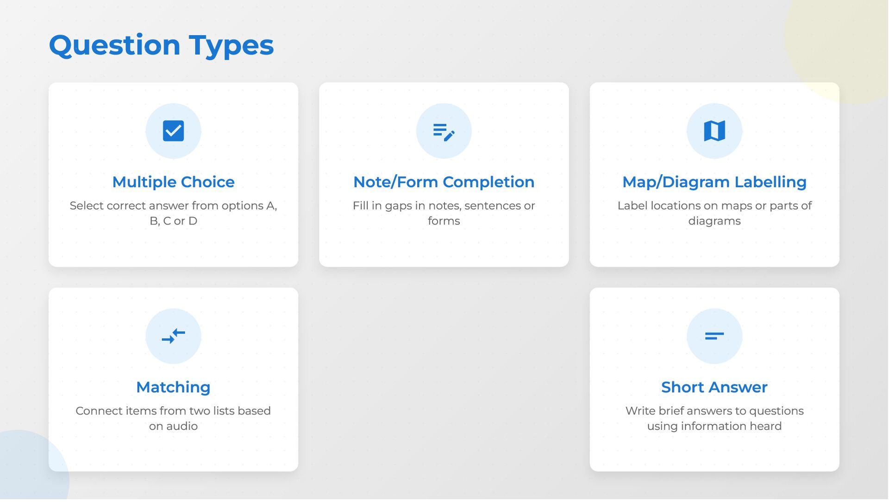
Task: Click the Question Types slide title
Action: click(161, 45)
